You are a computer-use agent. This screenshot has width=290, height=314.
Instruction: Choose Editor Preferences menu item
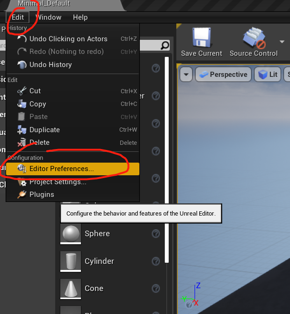coord(73,169)
